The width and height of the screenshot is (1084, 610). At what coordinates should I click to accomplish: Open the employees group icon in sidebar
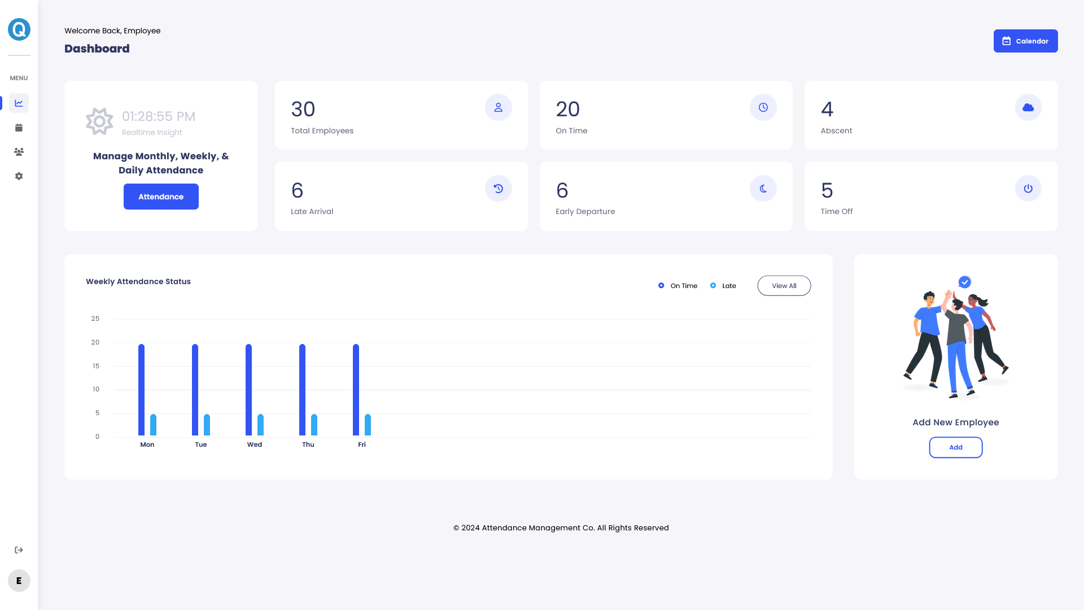(x=19, y=152)
